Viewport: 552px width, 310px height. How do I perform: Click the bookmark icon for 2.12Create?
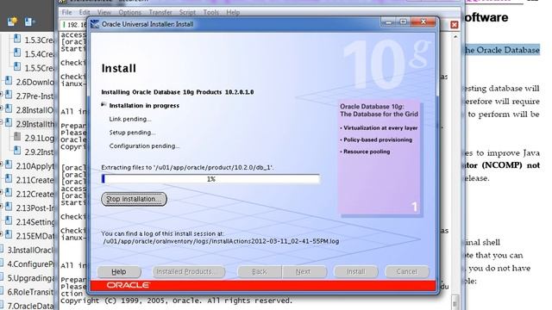point(9,193)
